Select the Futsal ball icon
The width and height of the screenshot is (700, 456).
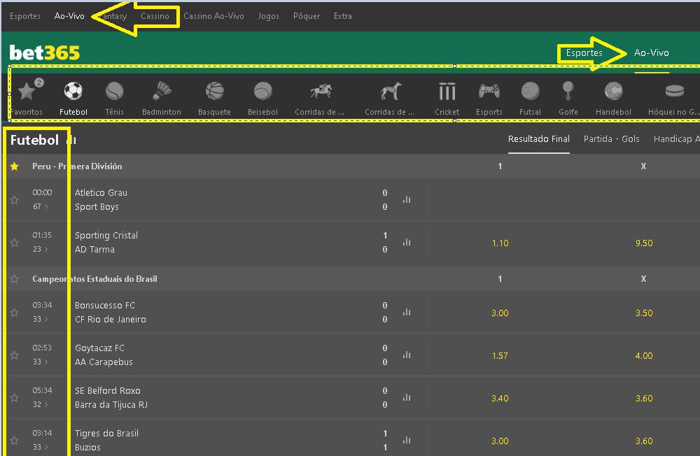(x=531, y=91)
